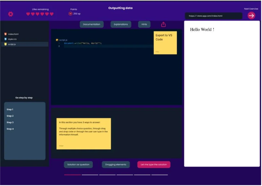
Task: Click the points shield badge icon
Action: tap(70, 14)
